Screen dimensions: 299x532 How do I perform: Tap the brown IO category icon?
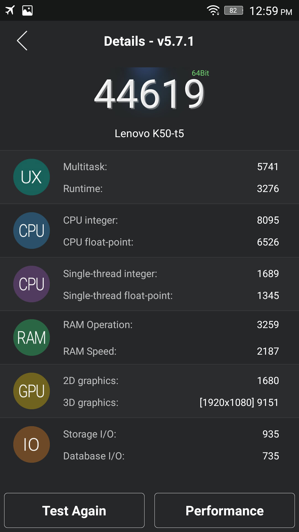pos(32,444)
